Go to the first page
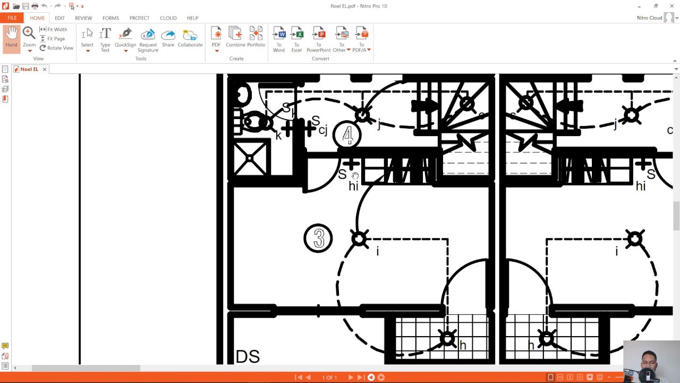The image size is (680, 383). (x=299, y=377)
